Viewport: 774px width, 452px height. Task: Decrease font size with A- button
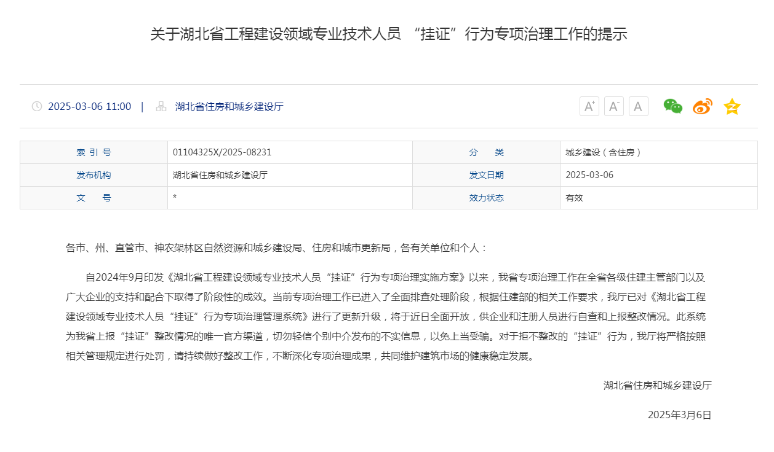point(613,106)
